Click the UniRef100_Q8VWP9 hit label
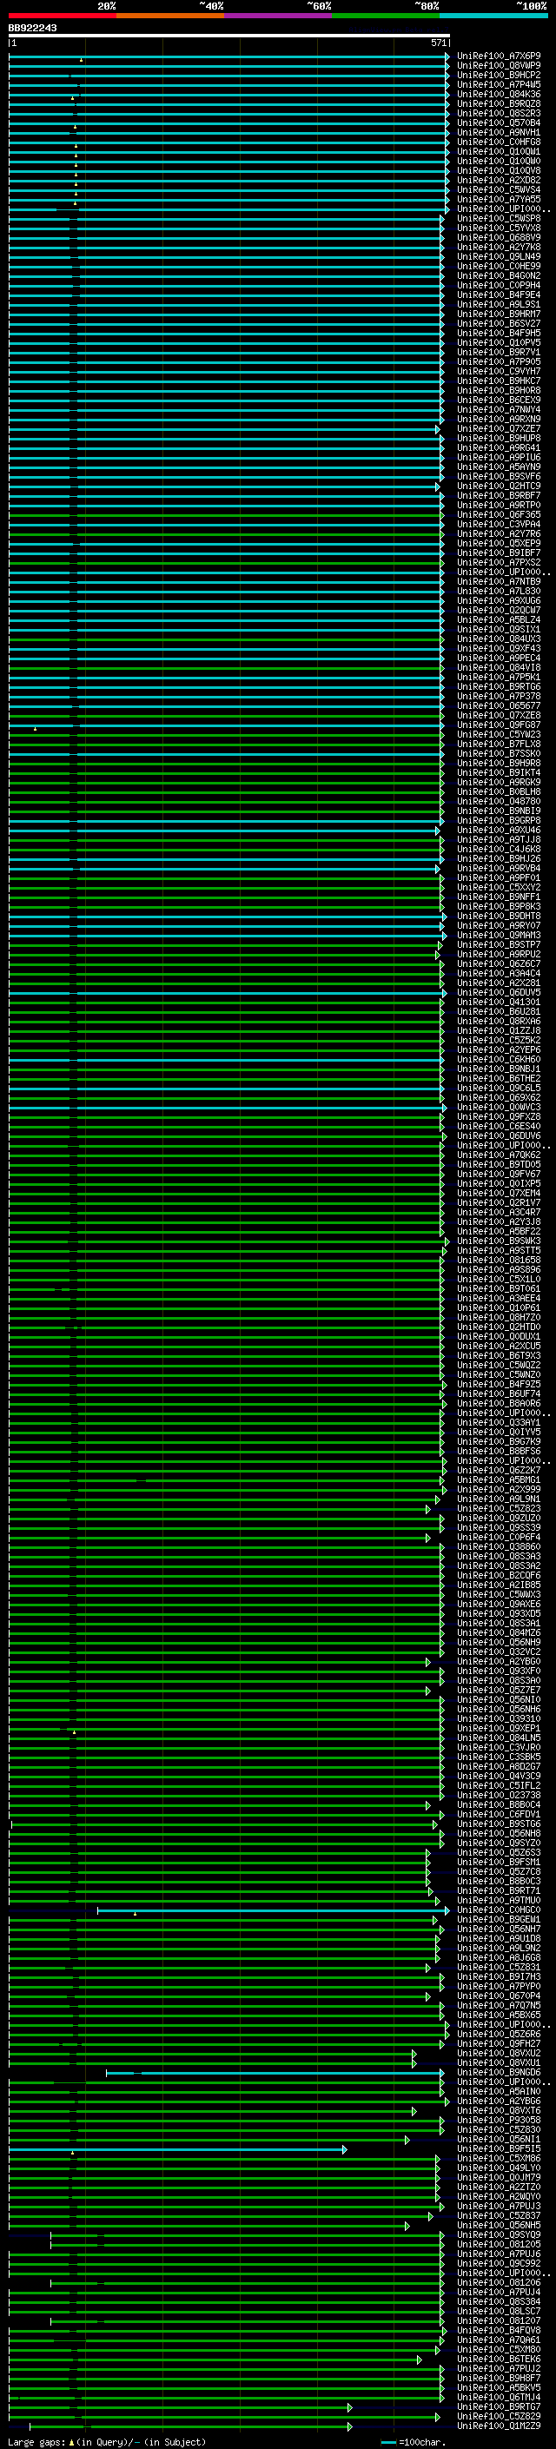The height and width of the screenshot is (2449, 556). coord(498,66)
